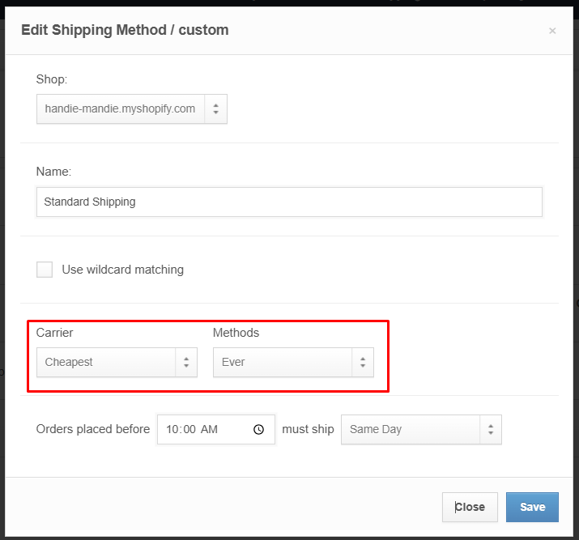
Task: Enable the wildcard matching checkbox
Action: tap(45, 270)
